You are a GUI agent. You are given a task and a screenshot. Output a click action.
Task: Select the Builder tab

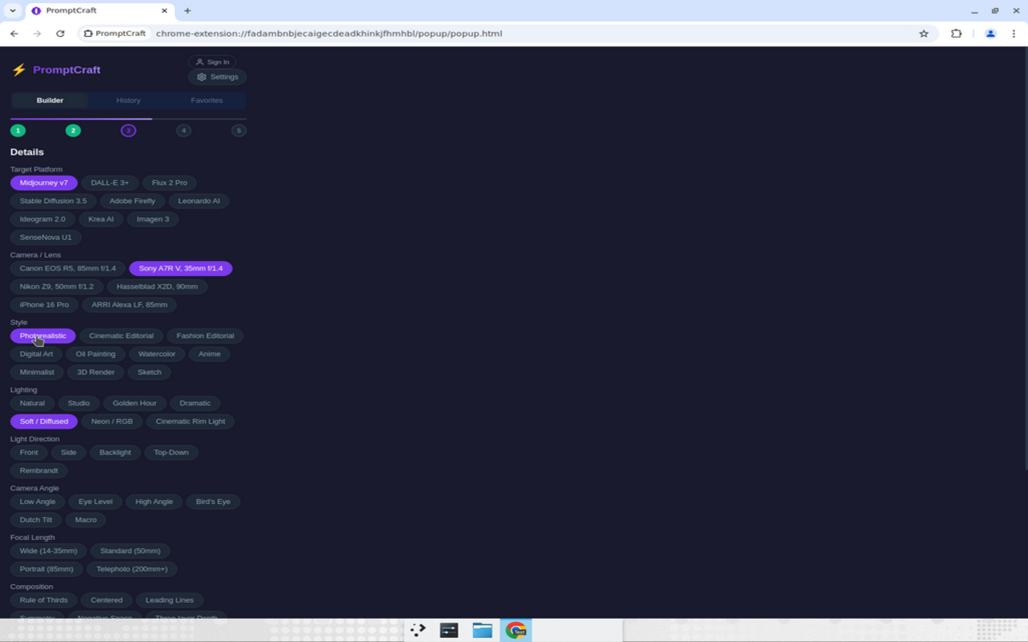pyautogui.click(x=50, y=100)
